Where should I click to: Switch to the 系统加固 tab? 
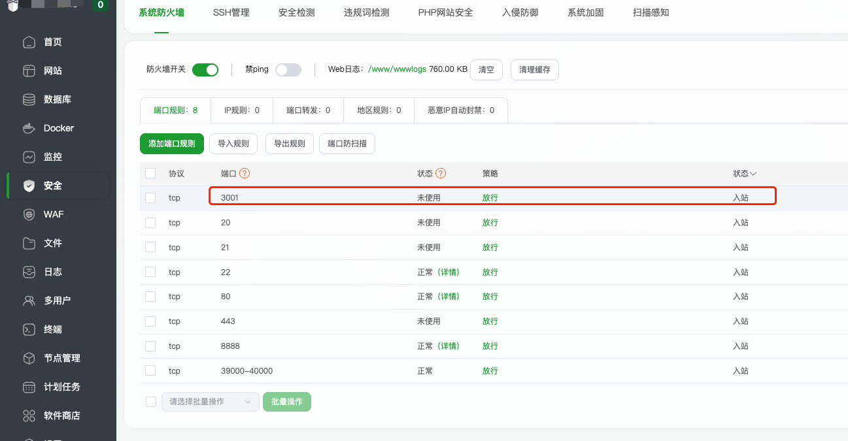586,12
